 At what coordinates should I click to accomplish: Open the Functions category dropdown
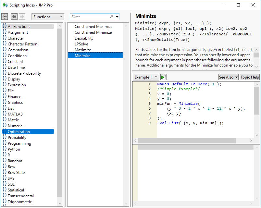pos(48,17)
